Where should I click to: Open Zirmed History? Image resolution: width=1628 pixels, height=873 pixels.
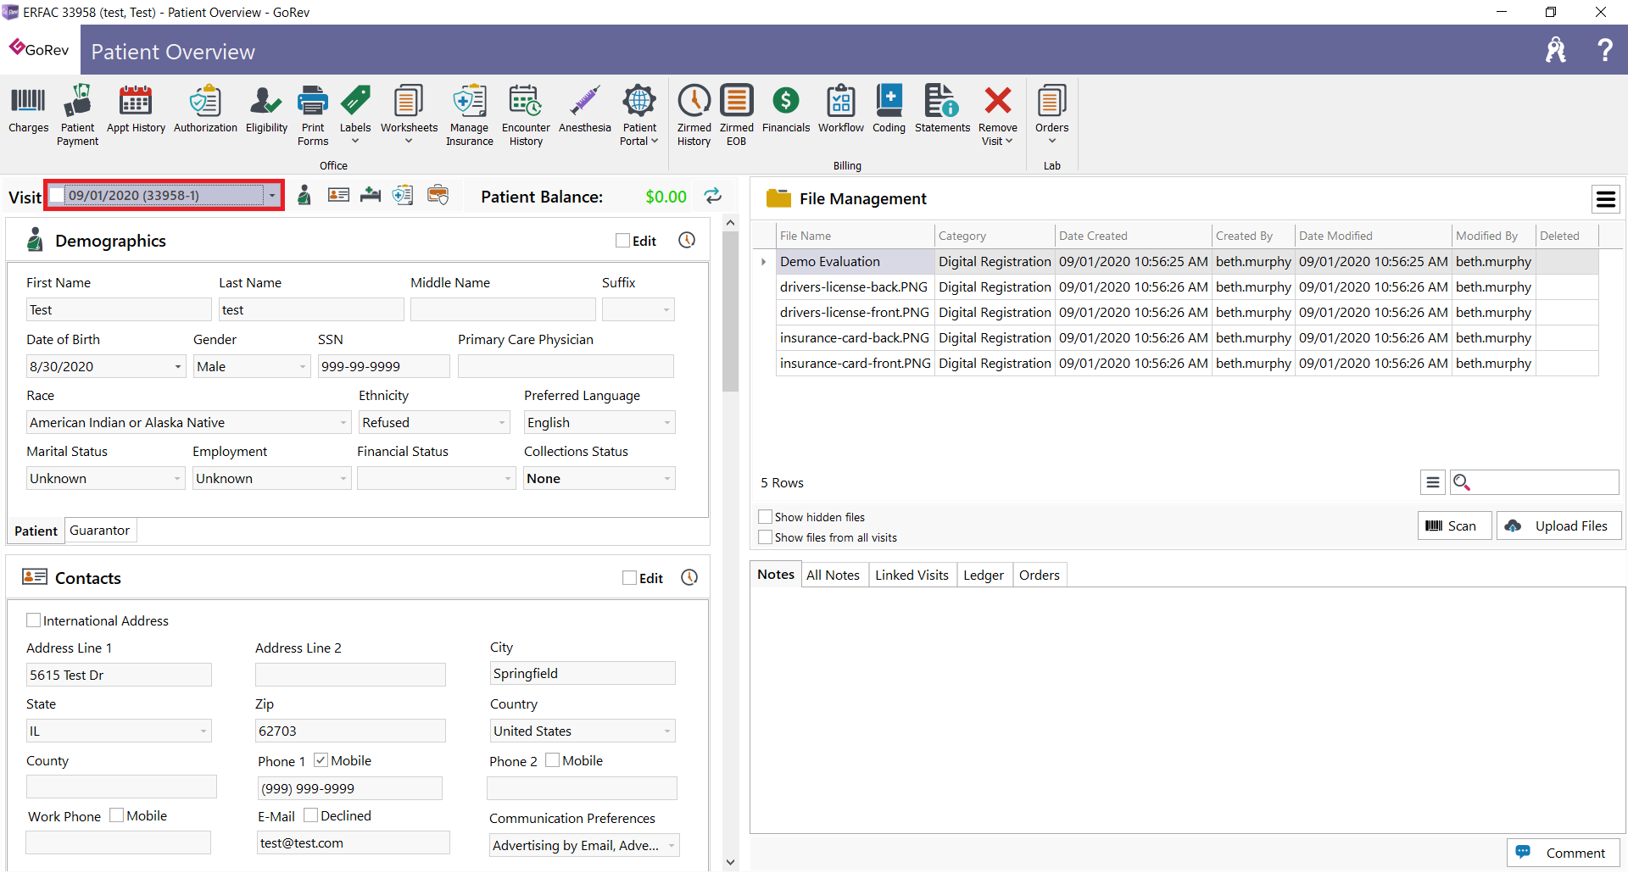click(x=694, y=115)
